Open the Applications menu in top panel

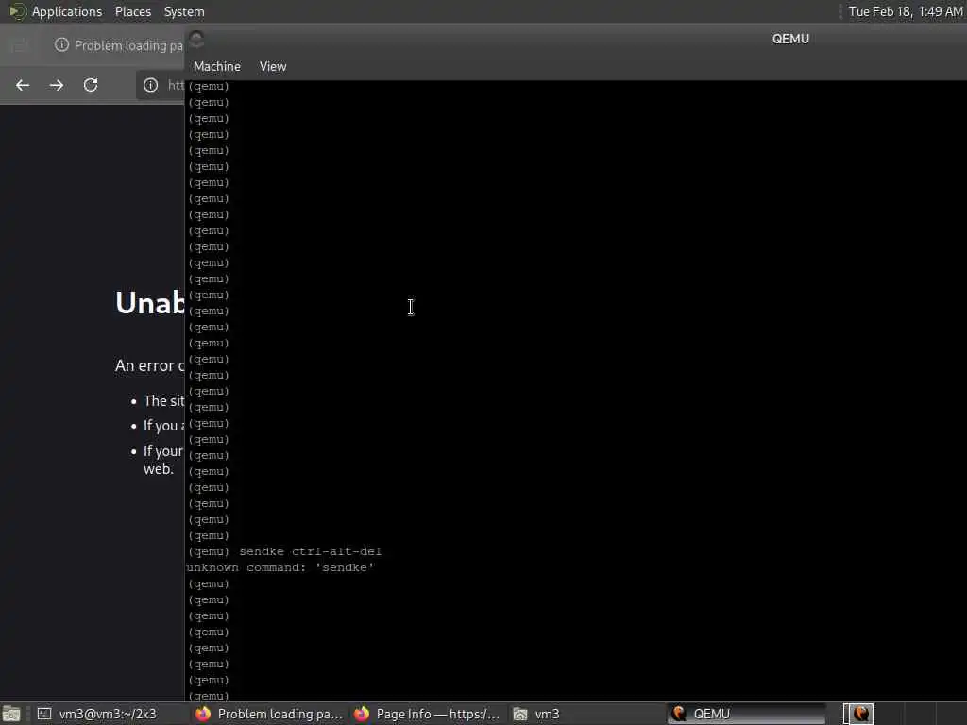coord(67,11)
